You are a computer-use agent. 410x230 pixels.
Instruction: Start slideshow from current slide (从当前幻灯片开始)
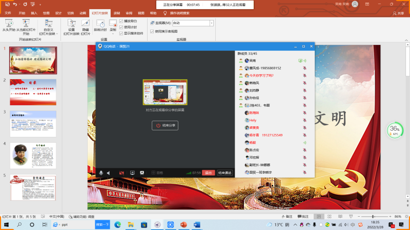coord(26,26)
